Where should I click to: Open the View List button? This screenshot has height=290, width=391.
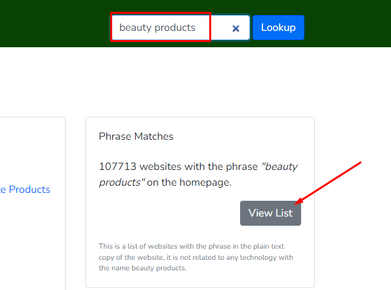click(270, 213)
